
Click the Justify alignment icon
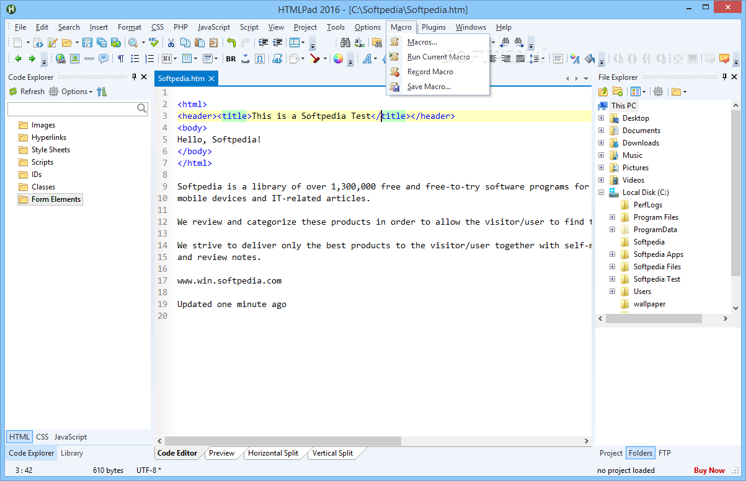[520, 59]
